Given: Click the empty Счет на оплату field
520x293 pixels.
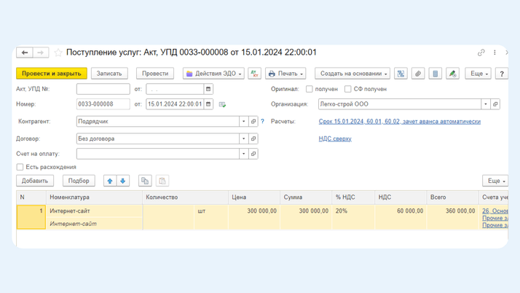Looking at the screenshot, I should pyautogui.click(x=158, y=154).
